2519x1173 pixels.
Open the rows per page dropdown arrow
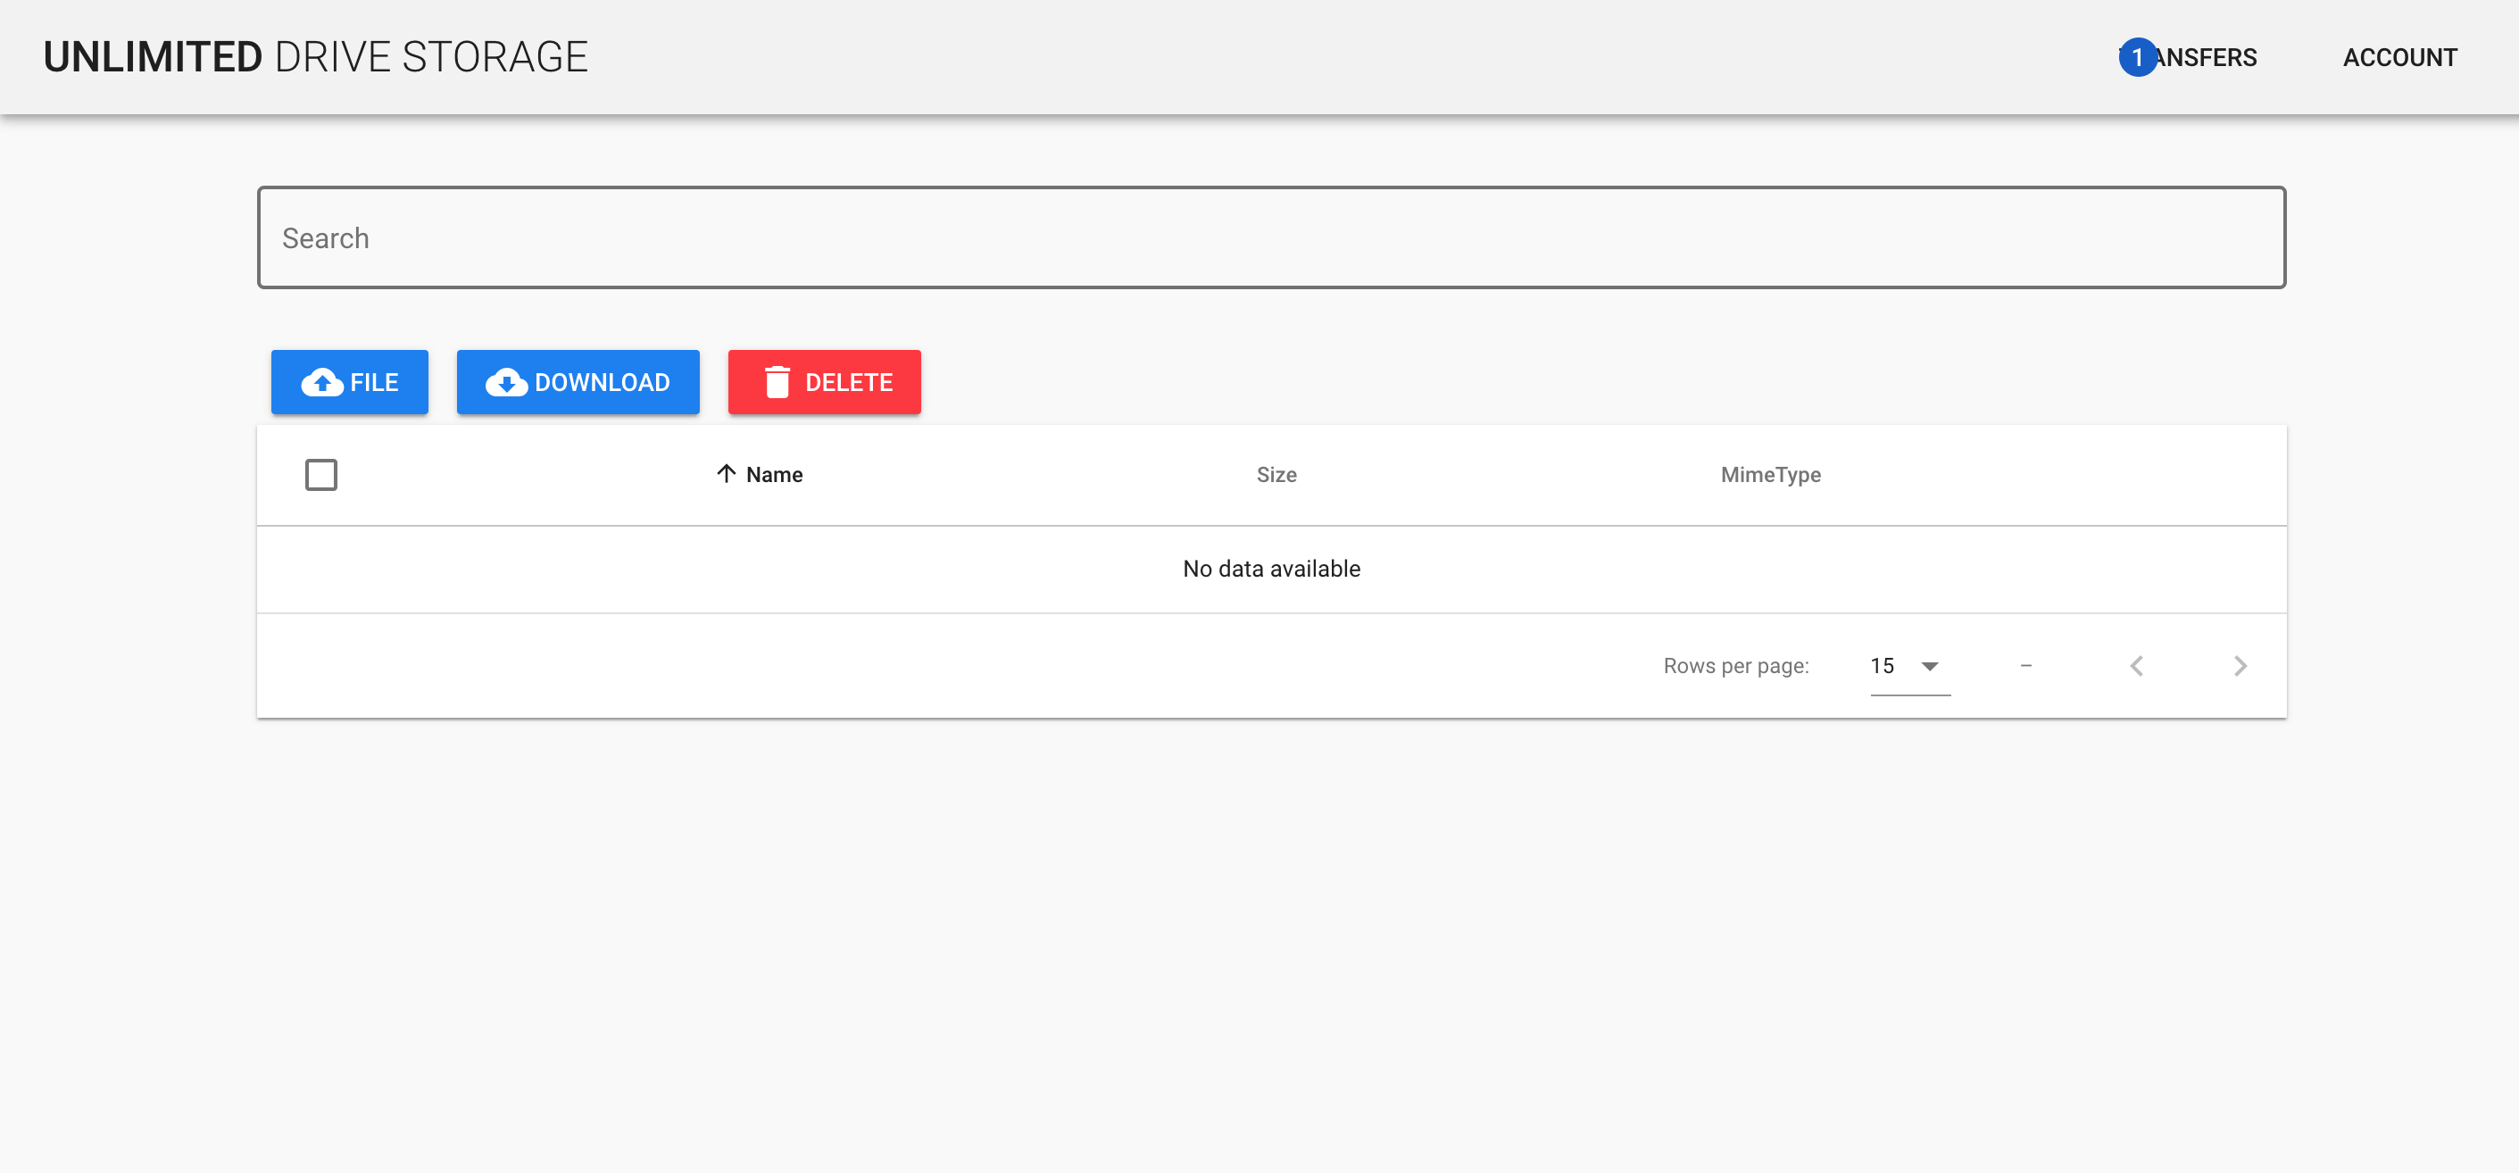pos(1929,666)
